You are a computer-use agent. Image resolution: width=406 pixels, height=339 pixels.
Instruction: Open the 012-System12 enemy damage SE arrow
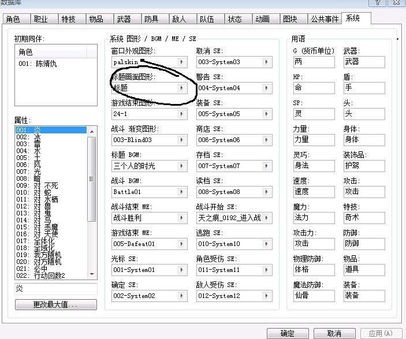[266, 296]
